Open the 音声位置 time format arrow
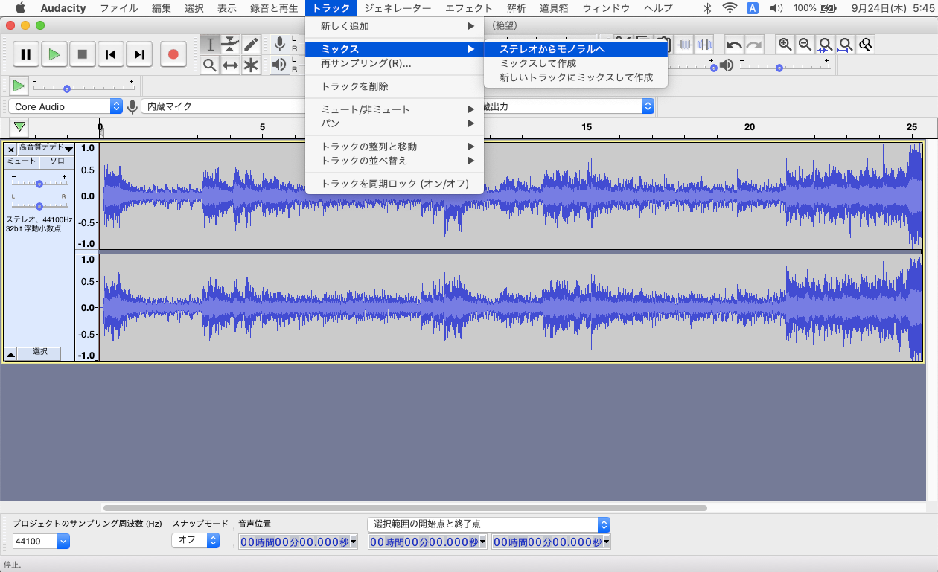This screenshot has height=572, width=938. click(x=353, y=542)
